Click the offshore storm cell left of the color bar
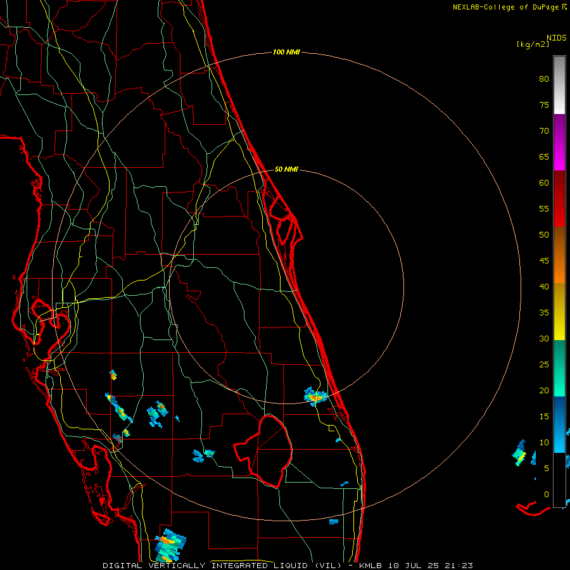 [x=520, y=453]
